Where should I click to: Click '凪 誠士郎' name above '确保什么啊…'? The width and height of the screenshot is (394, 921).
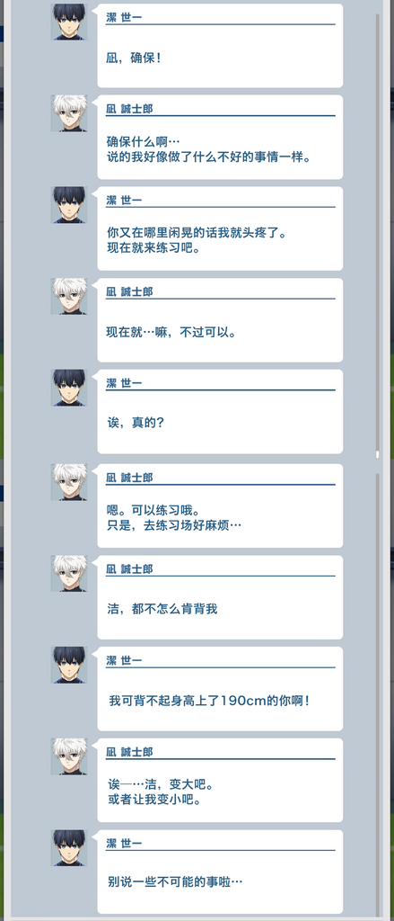[129, 109]
